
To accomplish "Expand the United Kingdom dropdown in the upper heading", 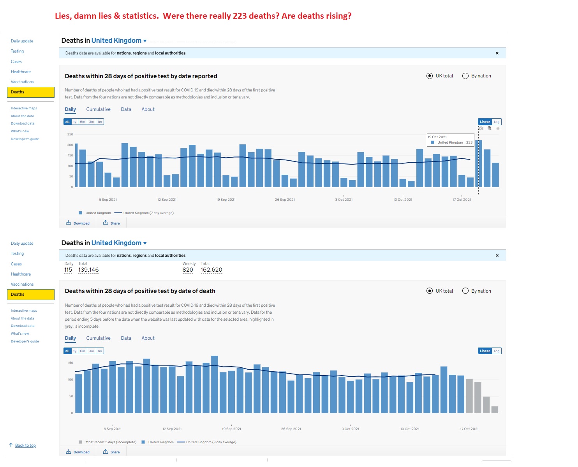I will [x=145, y=41].
